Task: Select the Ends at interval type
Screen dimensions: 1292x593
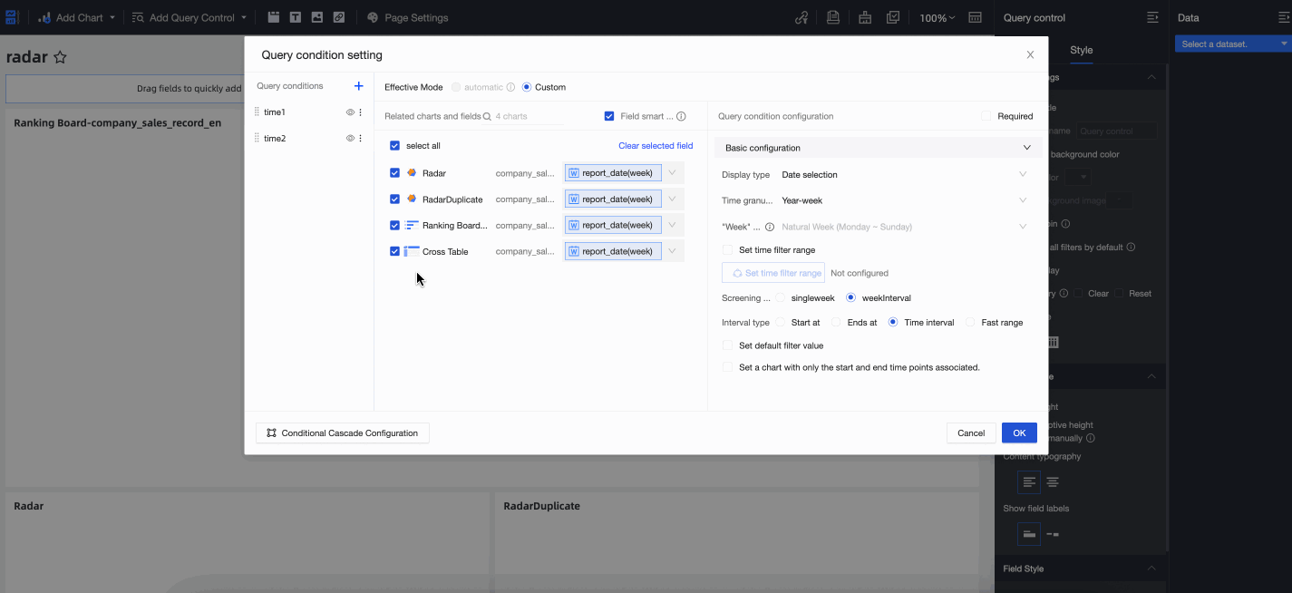Action: tap(837, 322)
